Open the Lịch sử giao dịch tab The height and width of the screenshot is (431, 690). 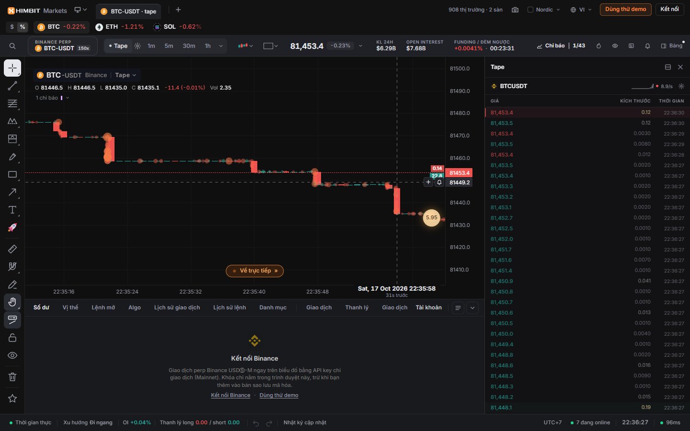pos(177,307)
